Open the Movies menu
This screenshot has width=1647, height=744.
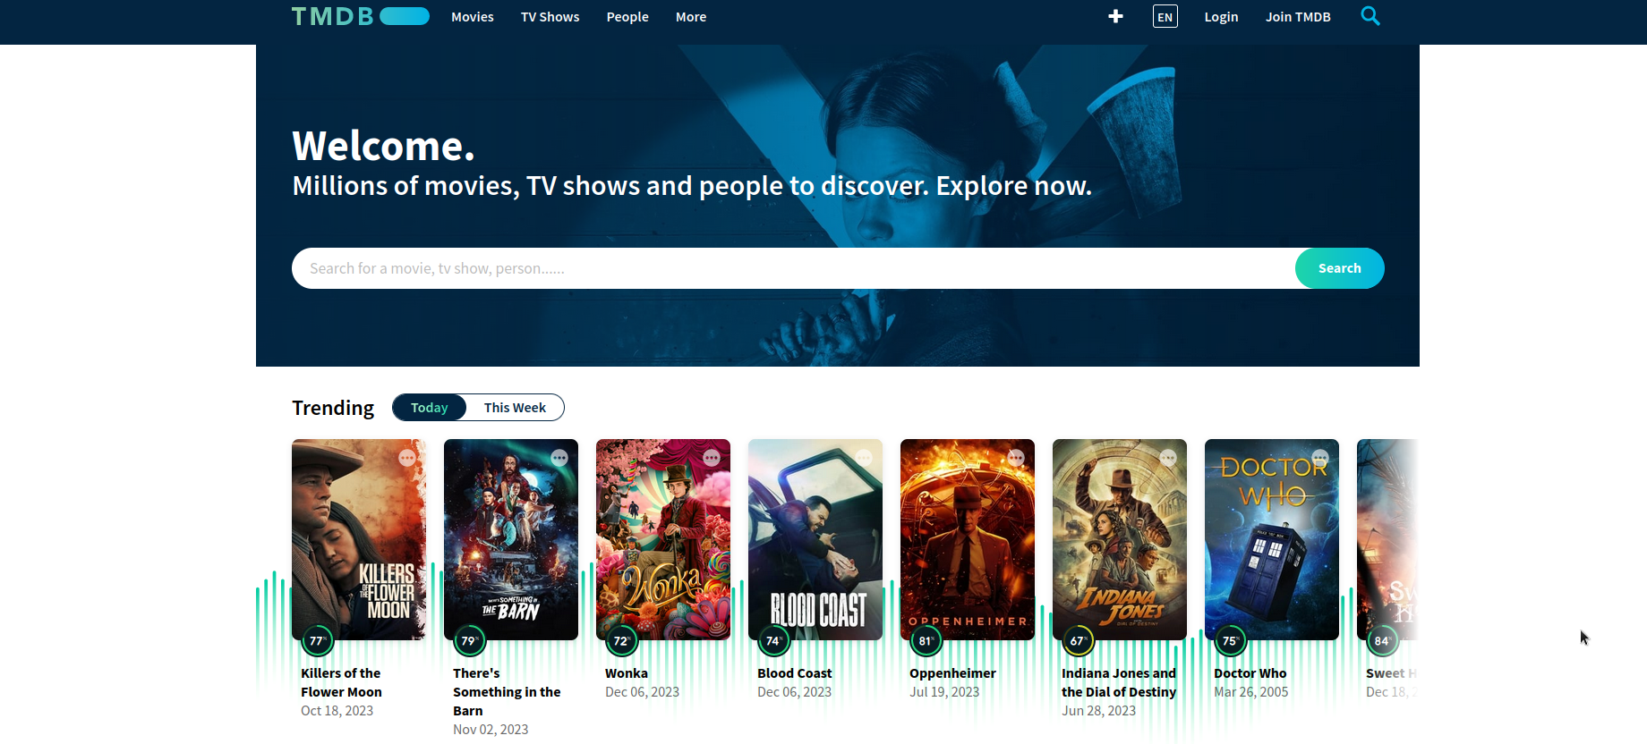tap(473, 17)
